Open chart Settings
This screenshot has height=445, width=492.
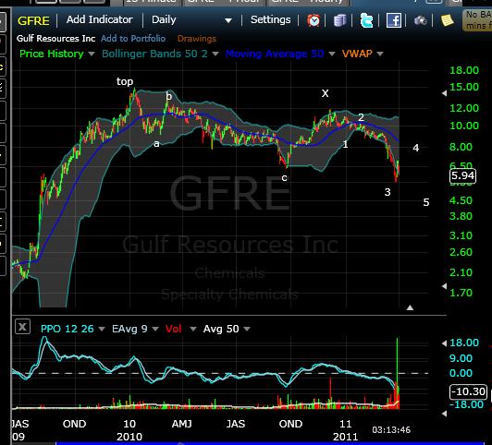point(270,19)
